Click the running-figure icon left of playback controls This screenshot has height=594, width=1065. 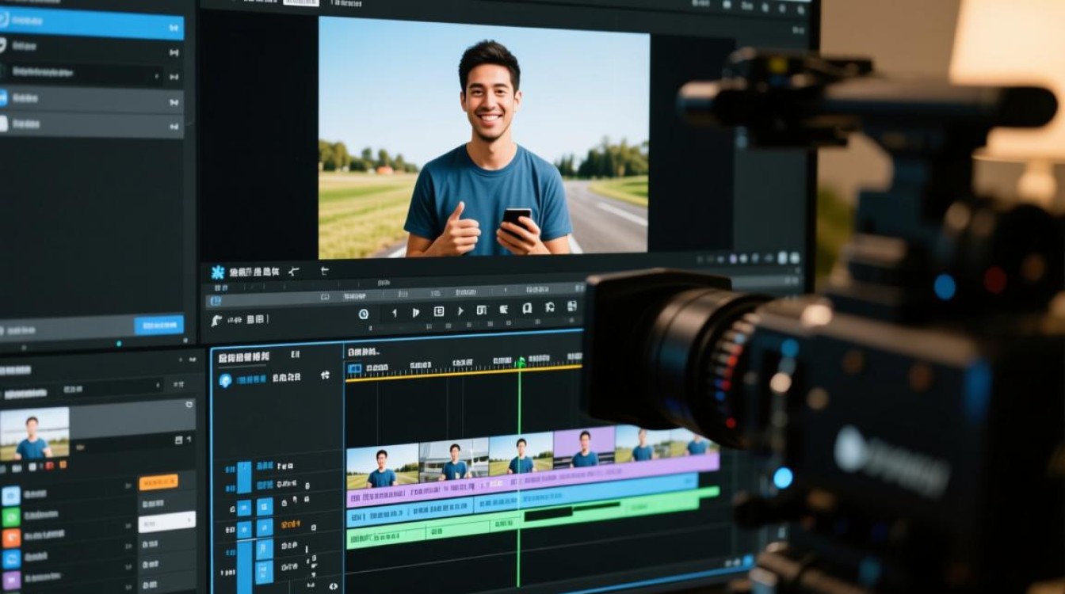pyautogui.click(x=216, y=321)
